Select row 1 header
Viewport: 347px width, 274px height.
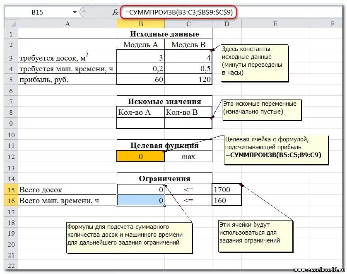point(11,34)
